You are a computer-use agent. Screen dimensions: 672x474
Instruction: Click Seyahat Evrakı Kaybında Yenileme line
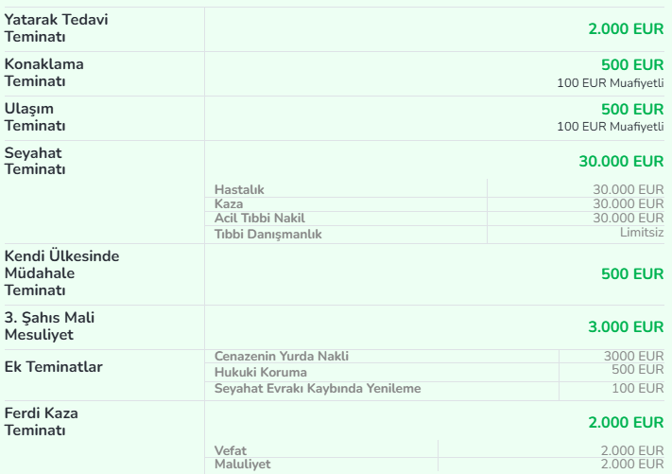pos(318,388)
